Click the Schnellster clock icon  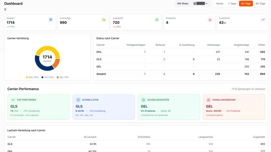(x=78, y=100)
